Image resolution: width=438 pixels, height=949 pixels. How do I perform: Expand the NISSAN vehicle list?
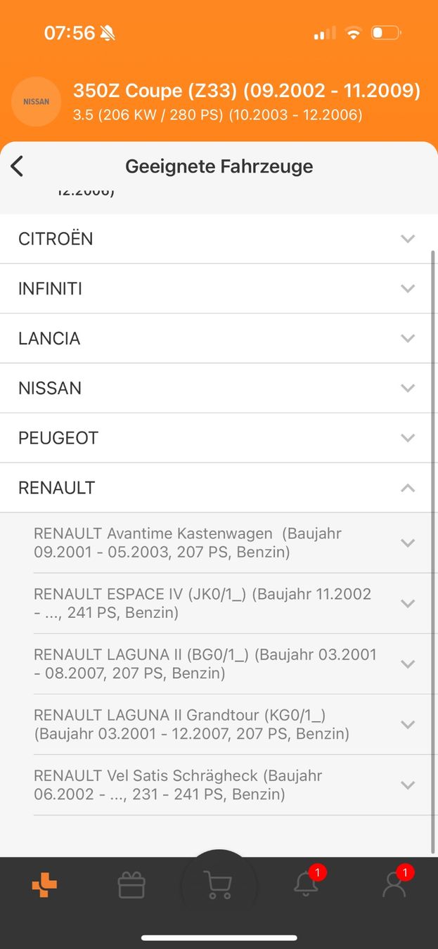pyautogui.click(x=408, y=389)
